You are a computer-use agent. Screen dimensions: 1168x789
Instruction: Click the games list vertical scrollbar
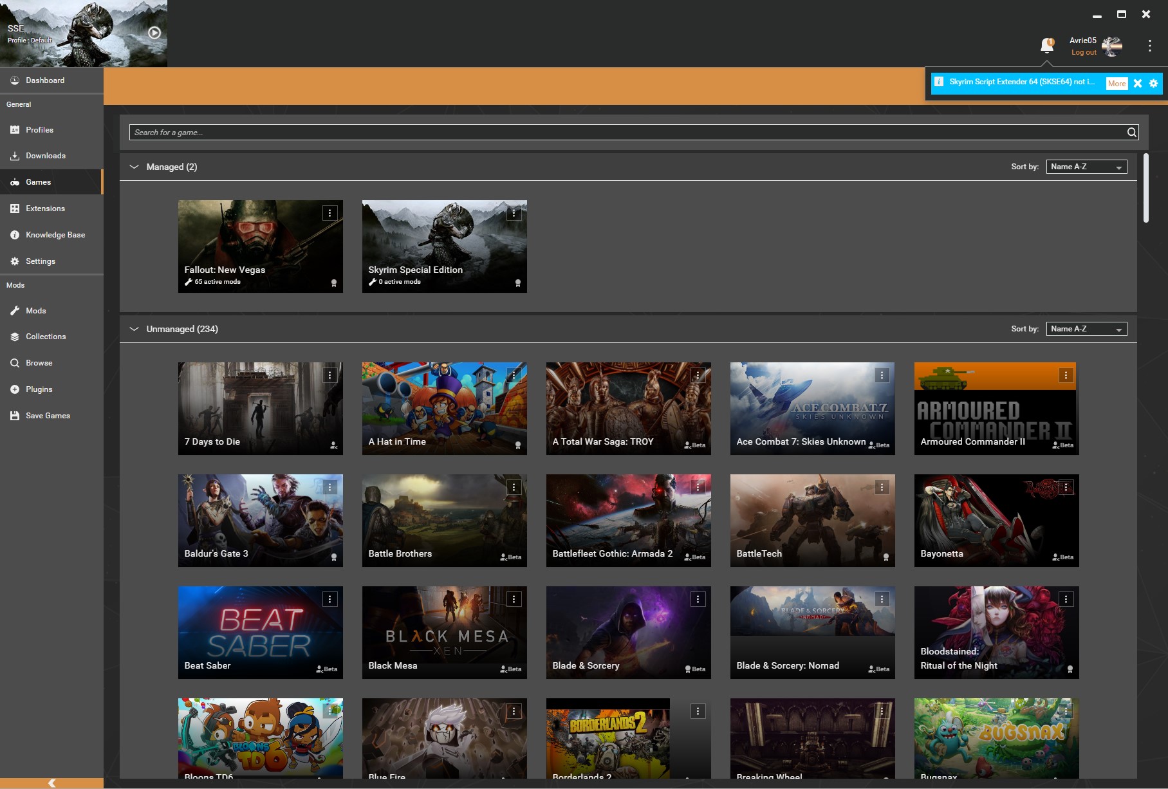pos(1145,188)
